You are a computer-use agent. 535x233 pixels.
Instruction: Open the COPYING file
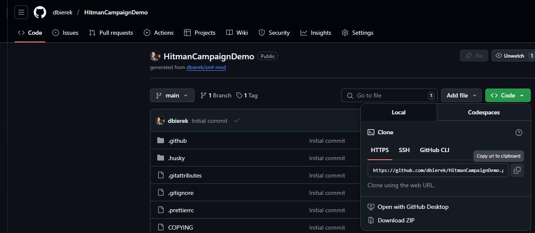point(181,227)
